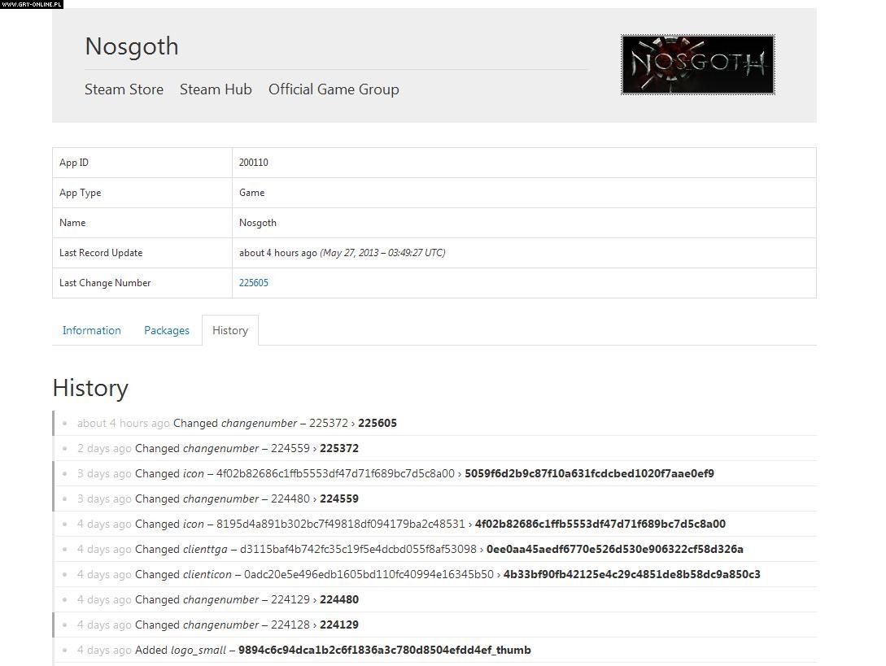
Task: Click the Last Record Update timestamp
Action: click(x=342, y=253)
